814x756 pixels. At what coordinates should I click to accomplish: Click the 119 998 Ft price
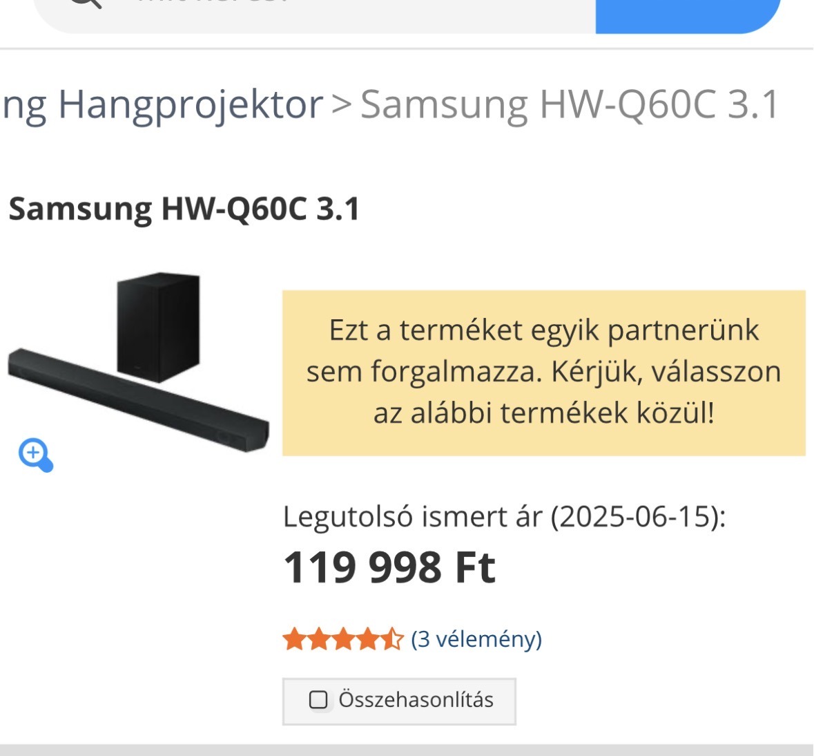tap(389, 567)
